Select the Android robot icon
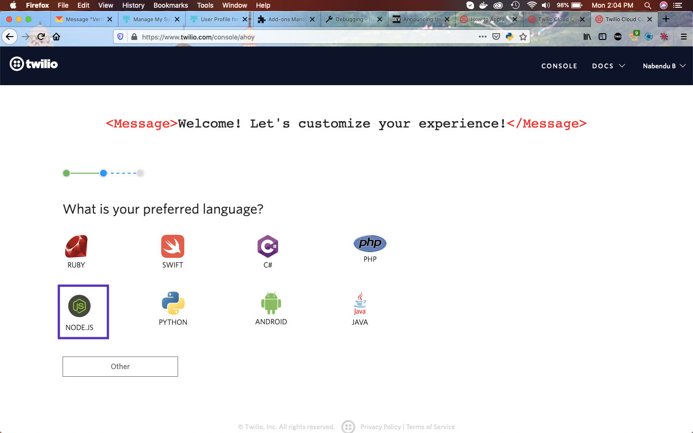This screenshot has height=433, width=693. tap(271, 303)
